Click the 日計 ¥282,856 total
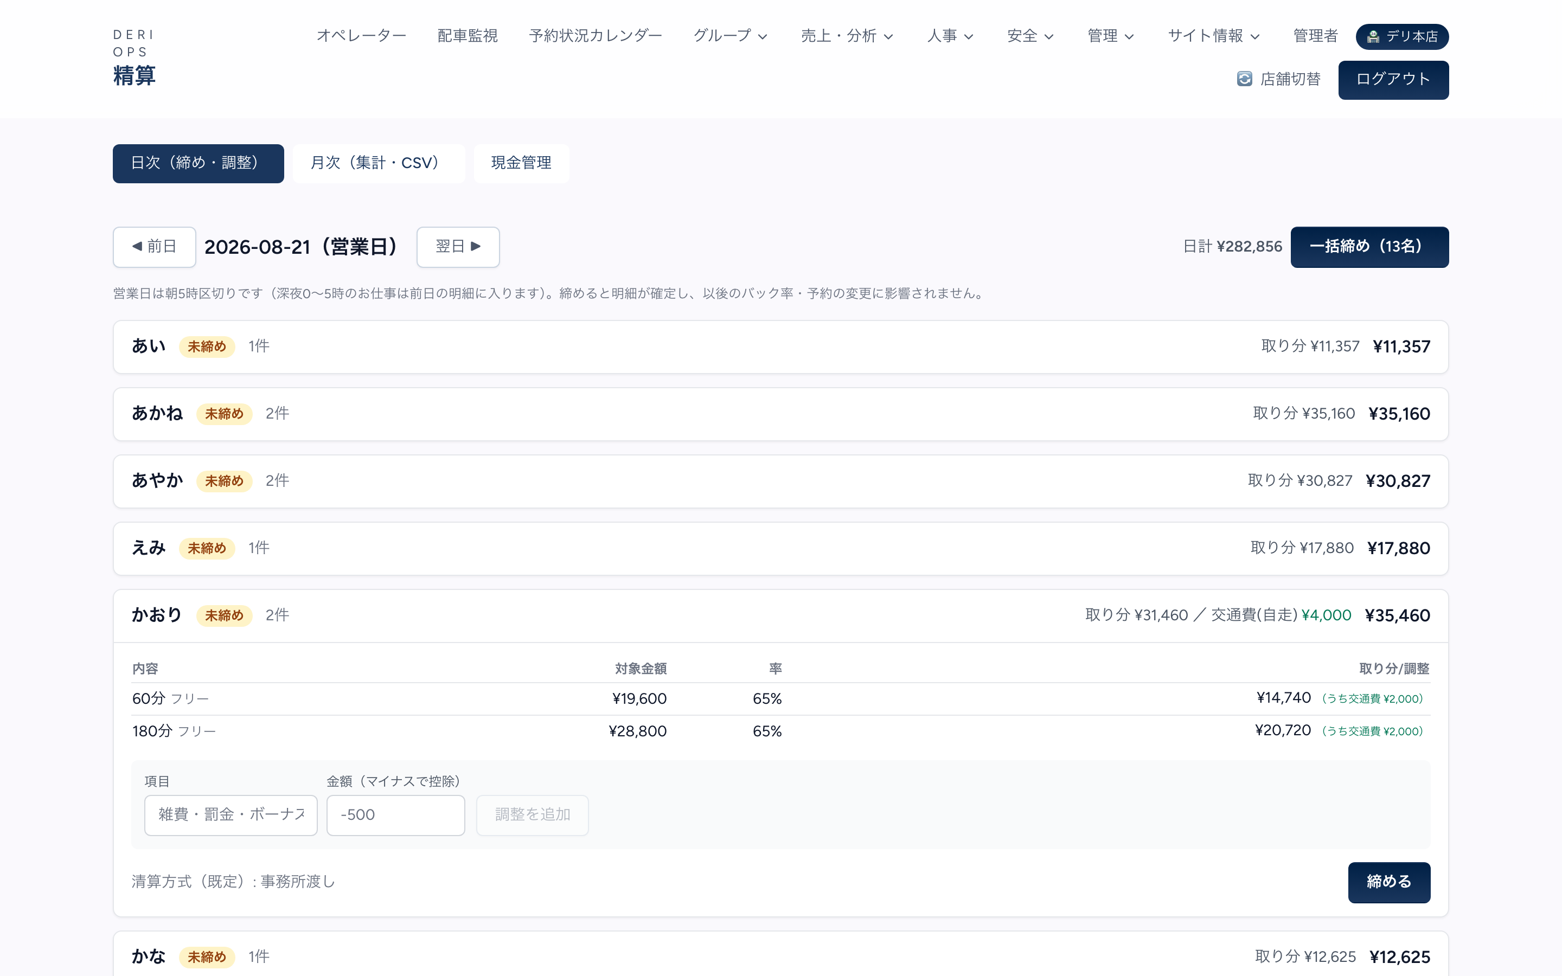 point(1232,247)
